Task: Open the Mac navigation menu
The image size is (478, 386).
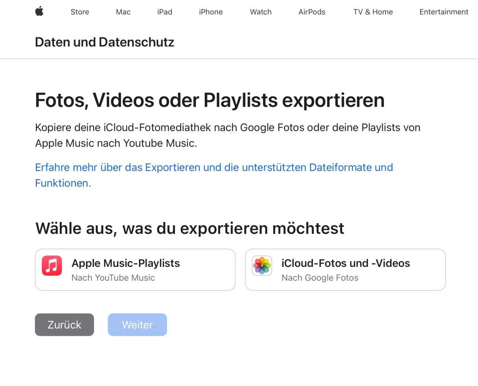Action: [123, 12]
